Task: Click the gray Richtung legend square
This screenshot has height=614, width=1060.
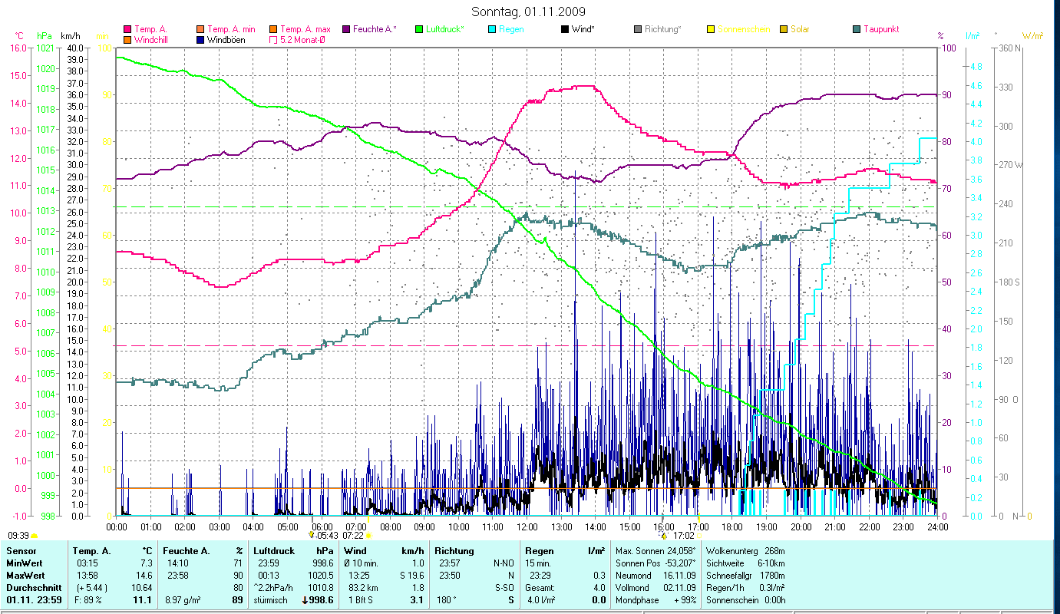Action: point(637,29)
